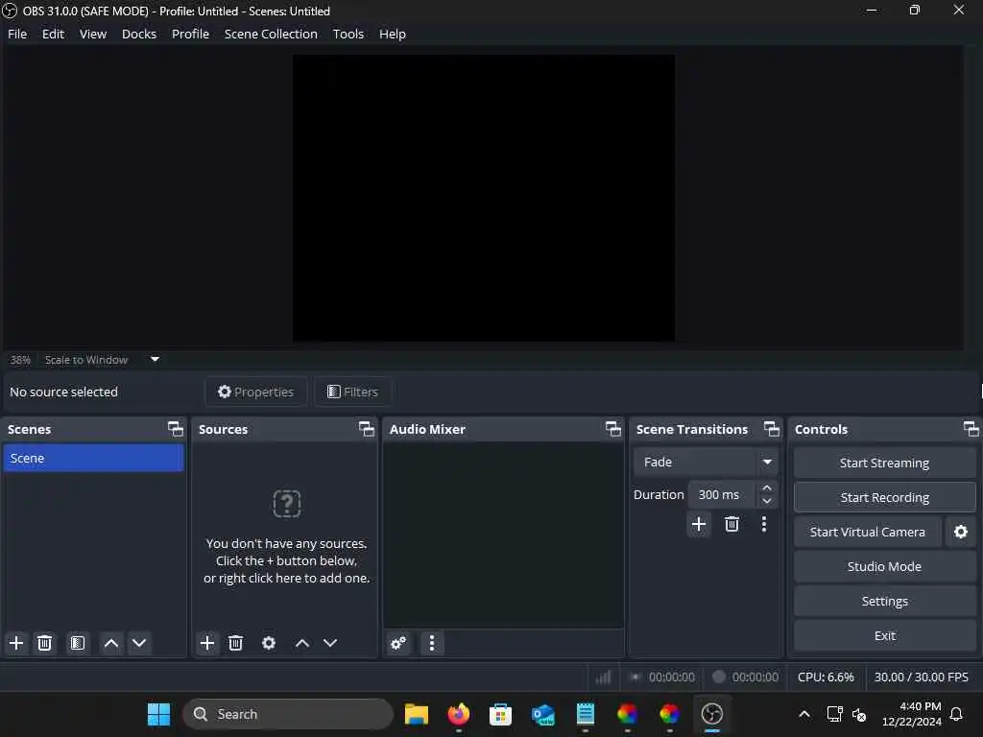Move source up arrow in Sources panel
983x737 pixels.
tap(302, 643)
